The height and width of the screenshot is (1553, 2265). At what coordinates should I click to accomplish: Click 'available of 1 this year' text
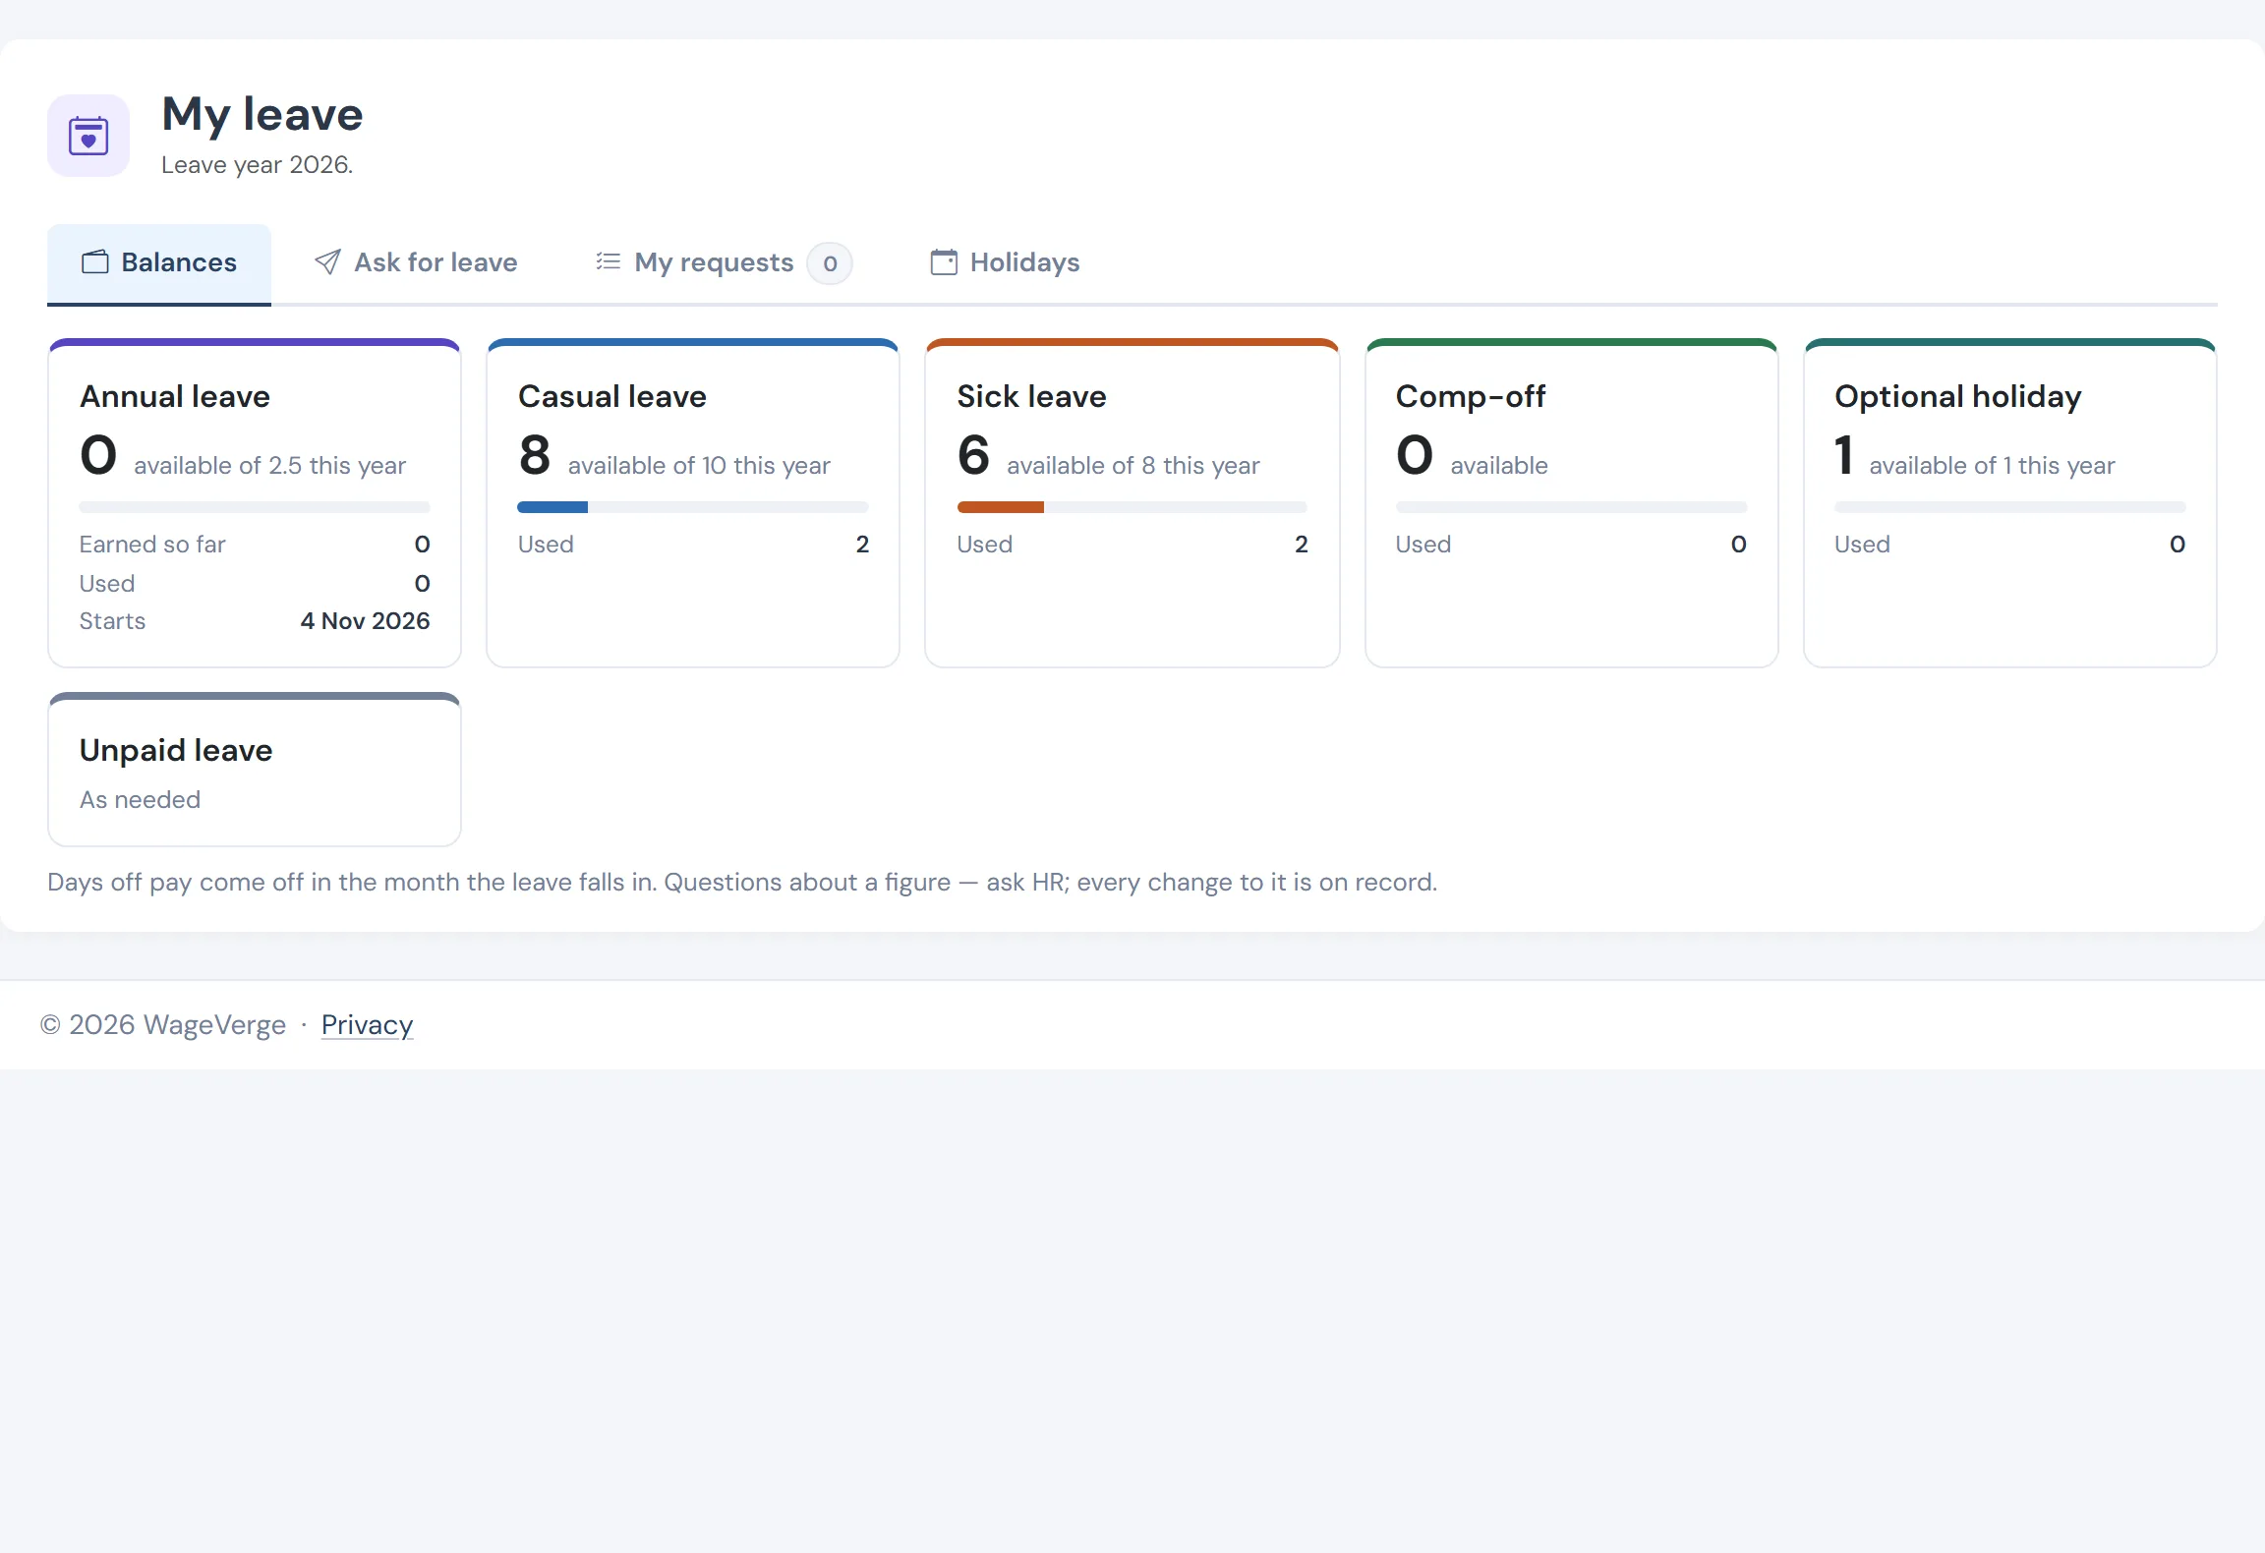click(1992, 465)
